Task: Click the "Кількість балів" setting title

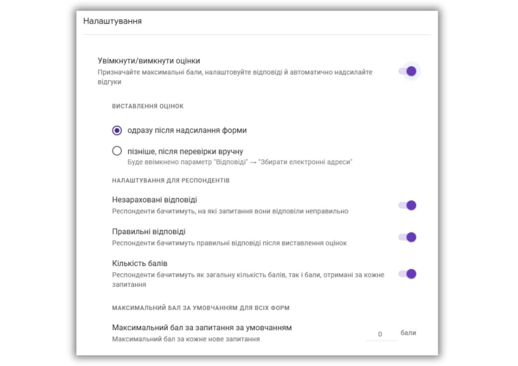Action: [x=140, y=263]
